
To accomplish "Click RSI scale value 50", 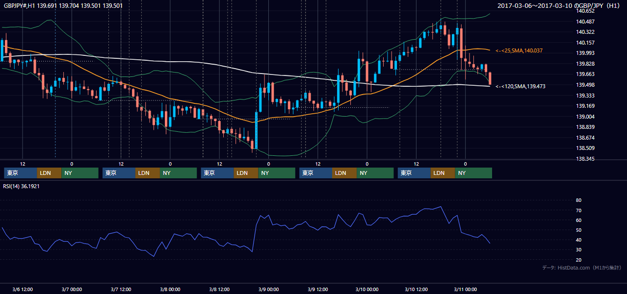I will click(578, 230).
